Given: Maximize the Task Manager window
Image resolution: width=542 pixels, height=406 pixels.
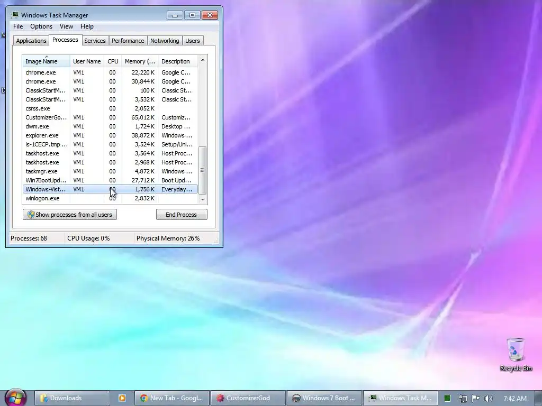Looking at the screenshot, I should point(192,15).
